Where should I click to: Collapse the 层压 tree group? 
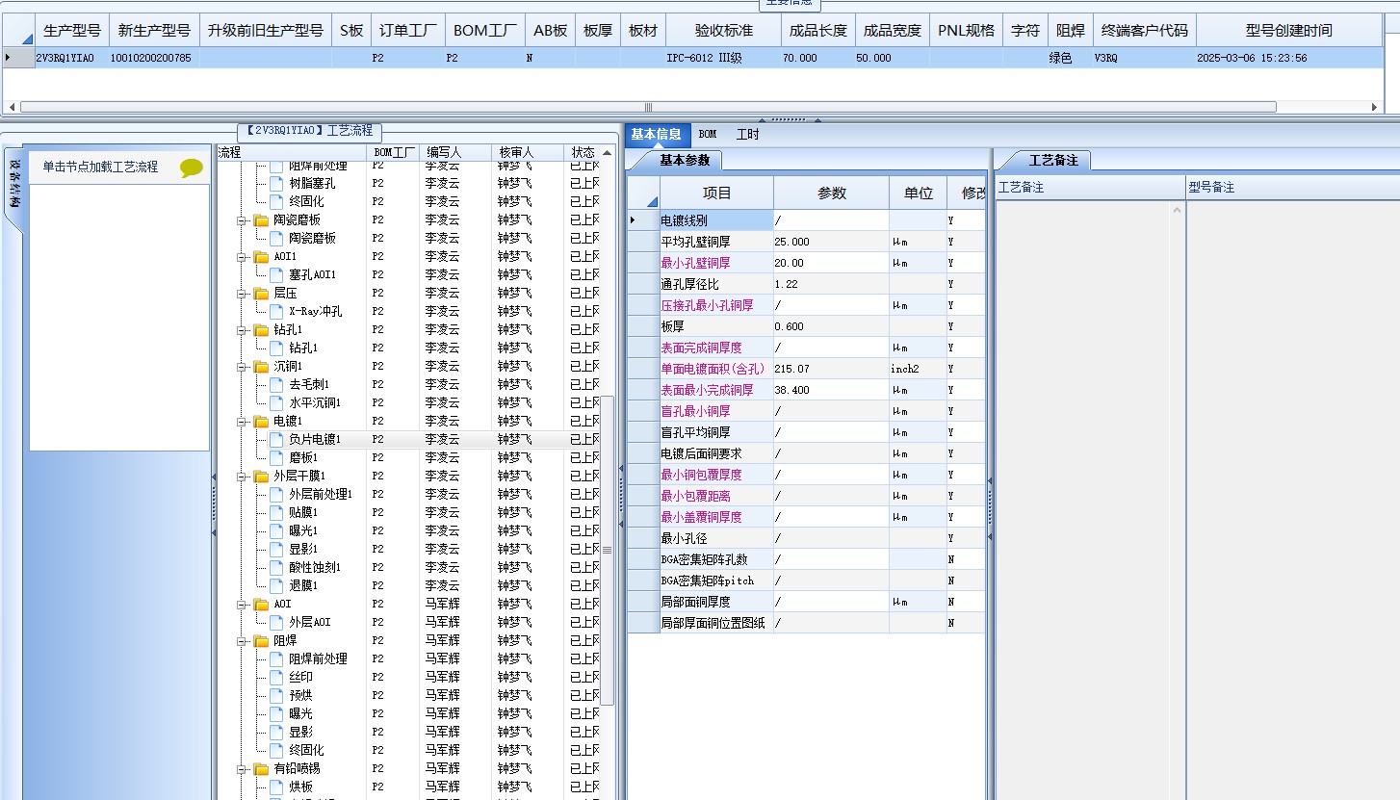(242, 294)
